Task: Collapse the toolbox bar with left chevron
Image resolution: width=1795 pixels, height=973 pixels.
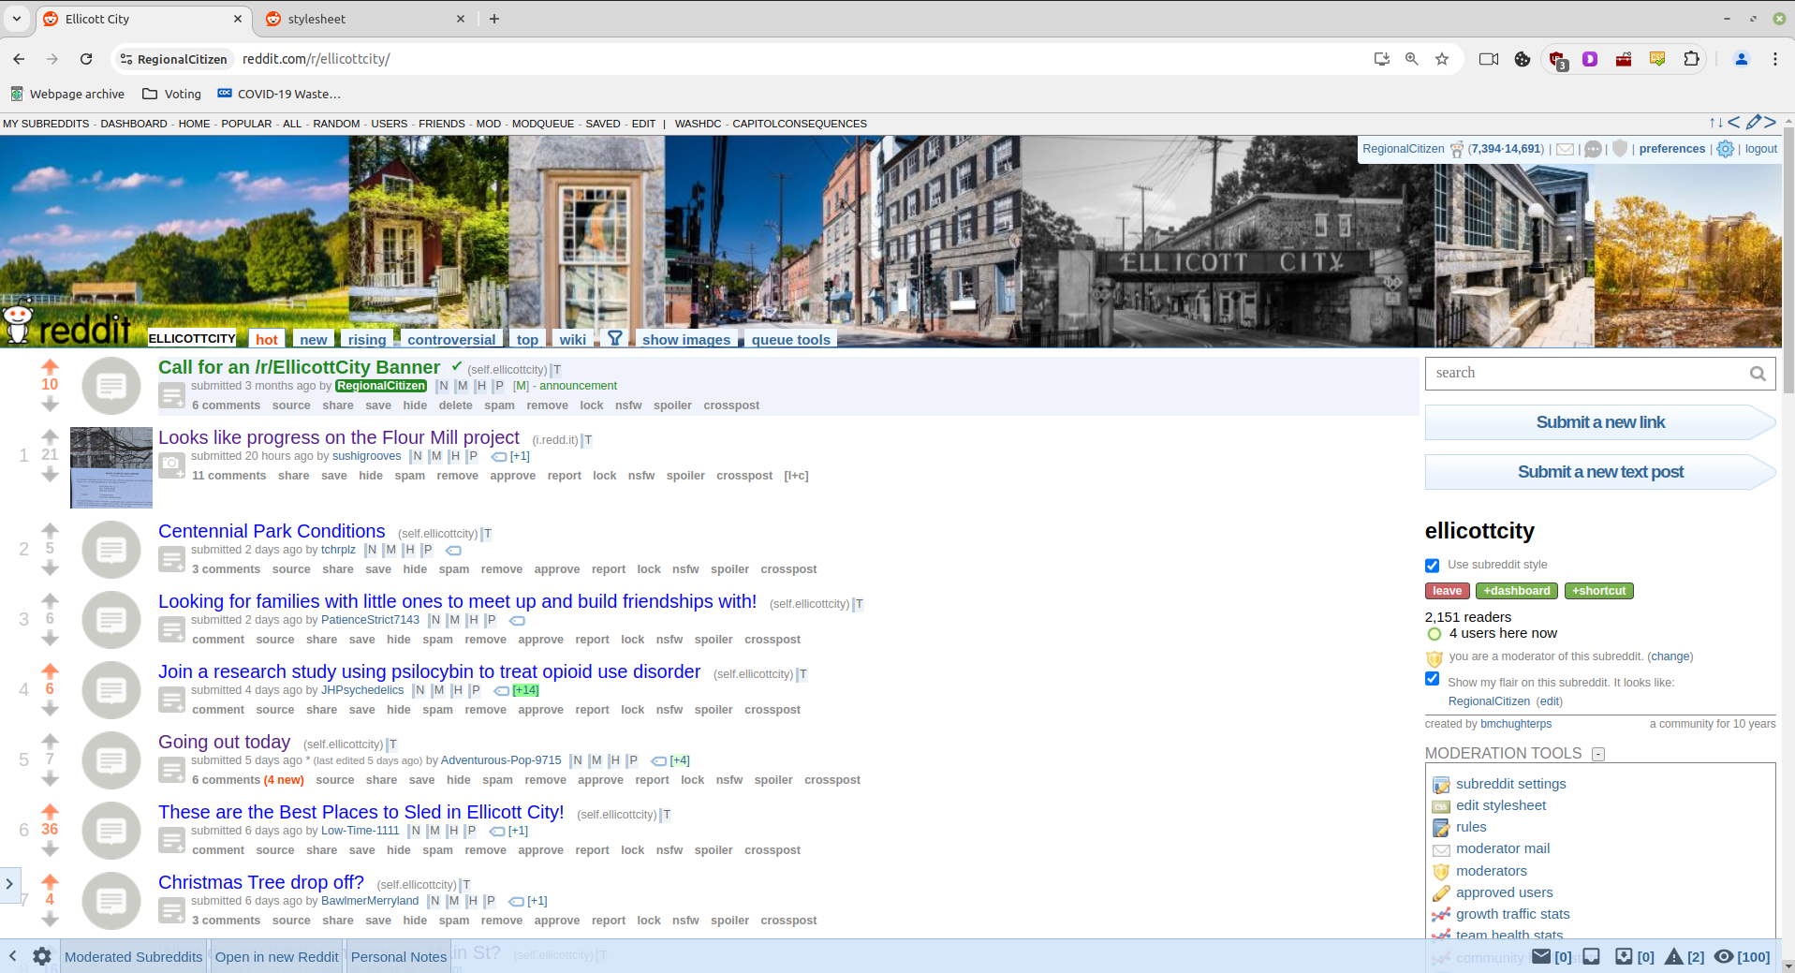Action: tap(13, 956)
